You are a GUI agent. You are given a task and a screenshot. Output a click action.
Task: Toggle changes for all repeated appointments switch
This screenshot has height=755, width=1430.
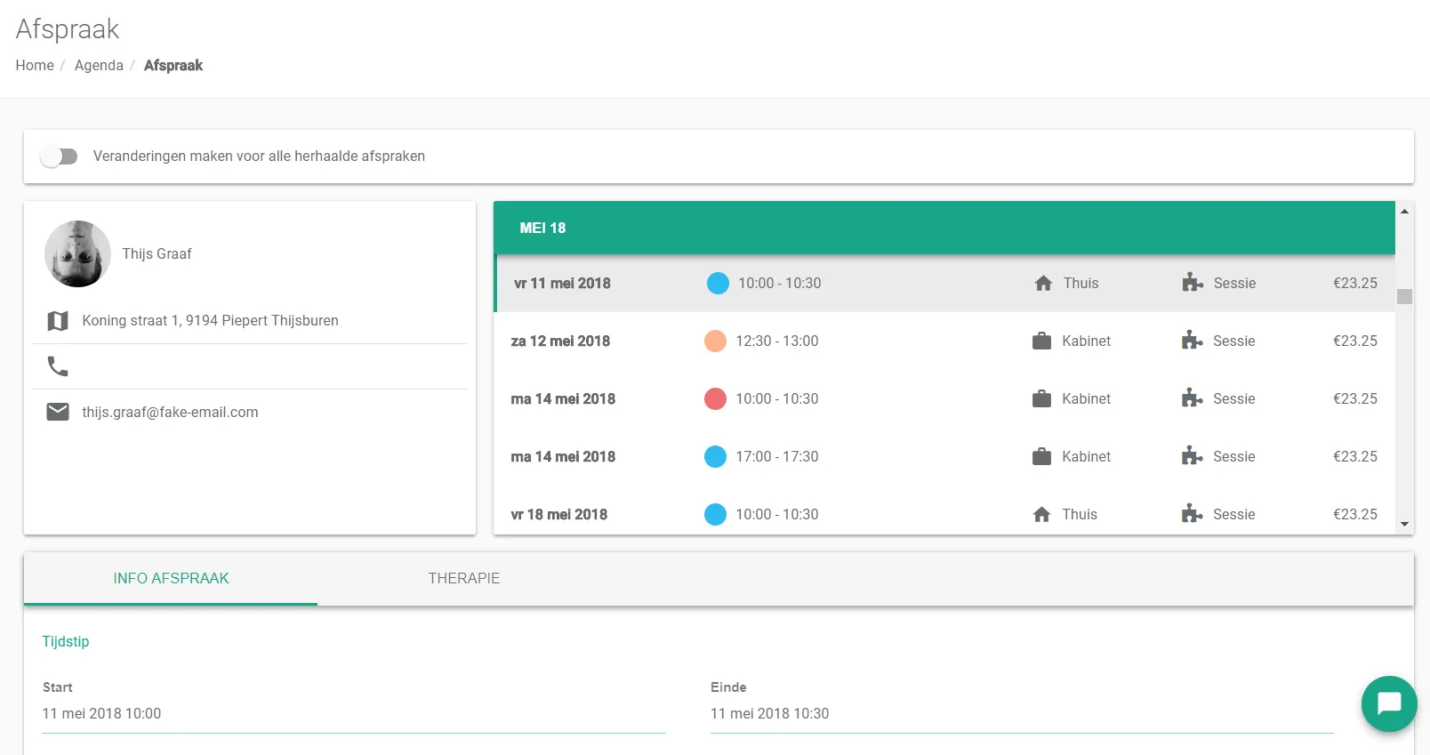pos(59,157)
